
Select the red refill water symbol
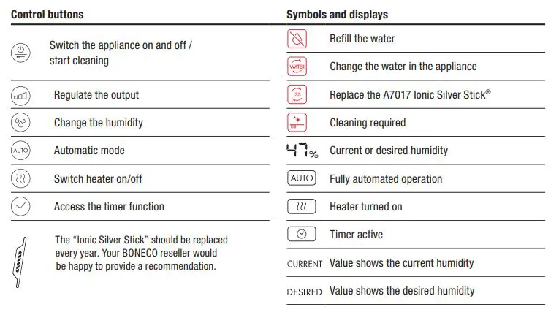click(297, 39)
